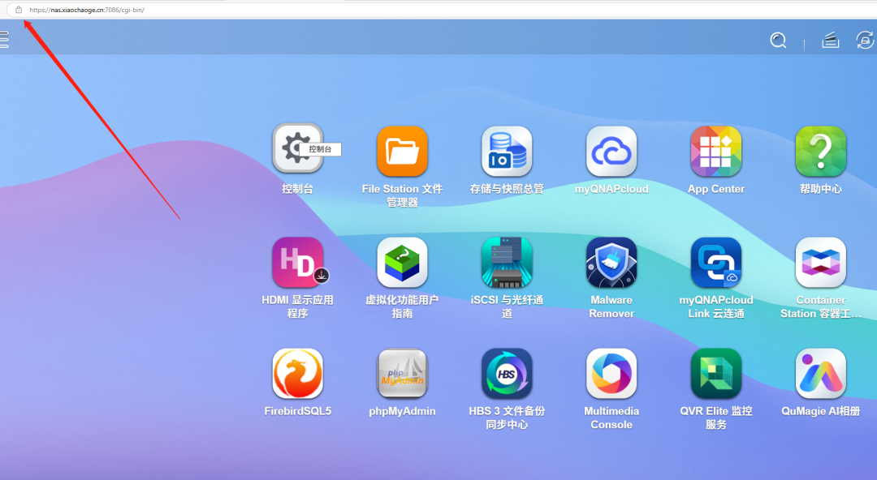The height and width of the screenshot is (480, 877).
Task: Open the background tasks stack icon
Action: coord(831,41)
